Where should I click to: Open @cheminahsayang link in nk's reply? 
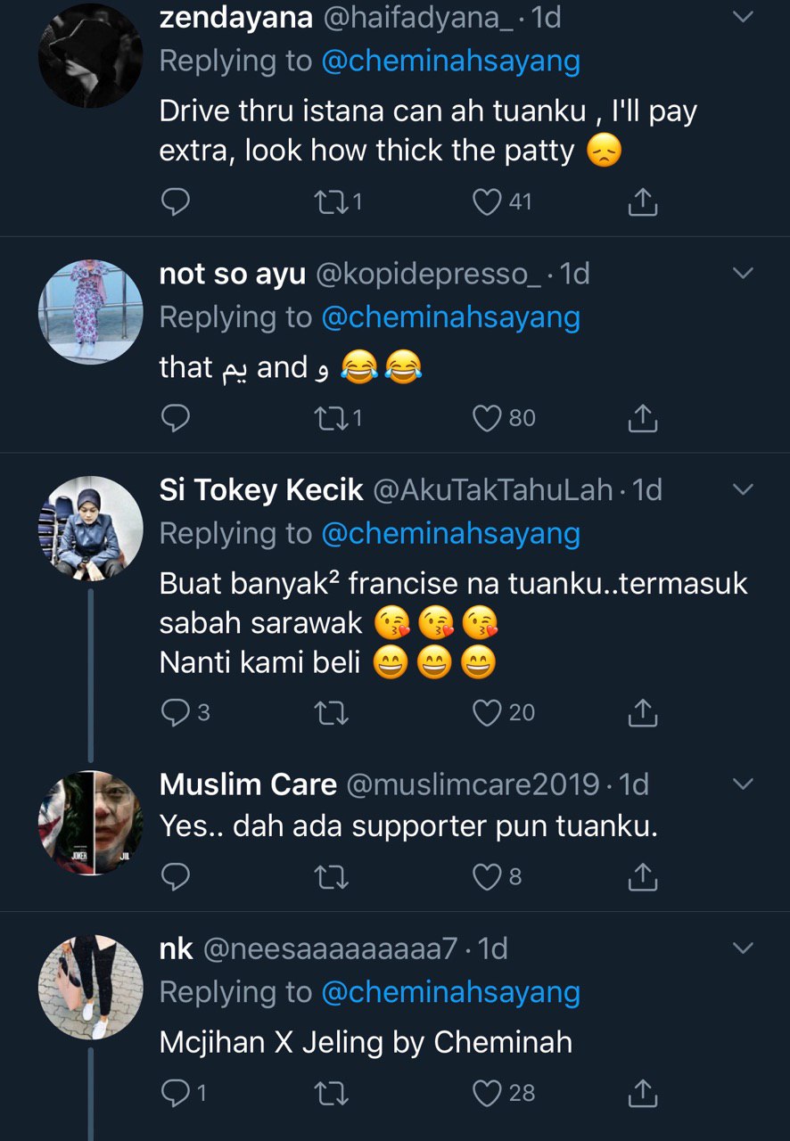[450, 992]
